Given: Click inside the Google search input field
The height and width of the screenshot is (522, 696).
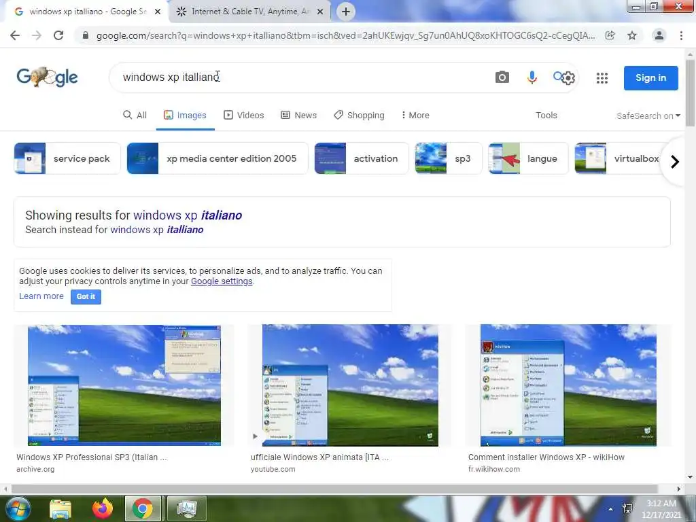Looking at the screenshot, I should pos(302,77).
